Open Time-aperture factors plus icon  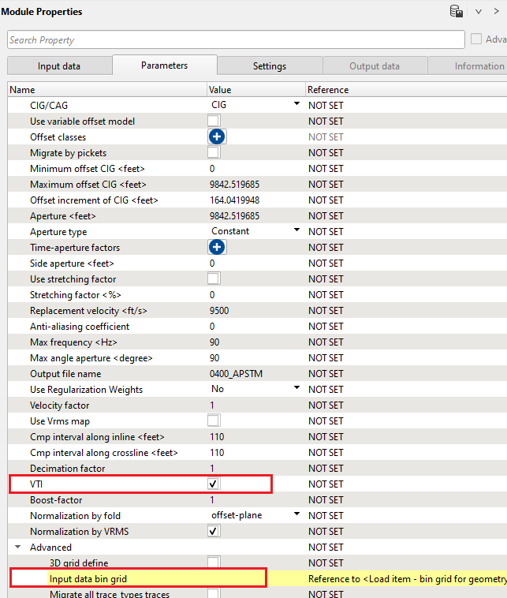pos(217,247)
